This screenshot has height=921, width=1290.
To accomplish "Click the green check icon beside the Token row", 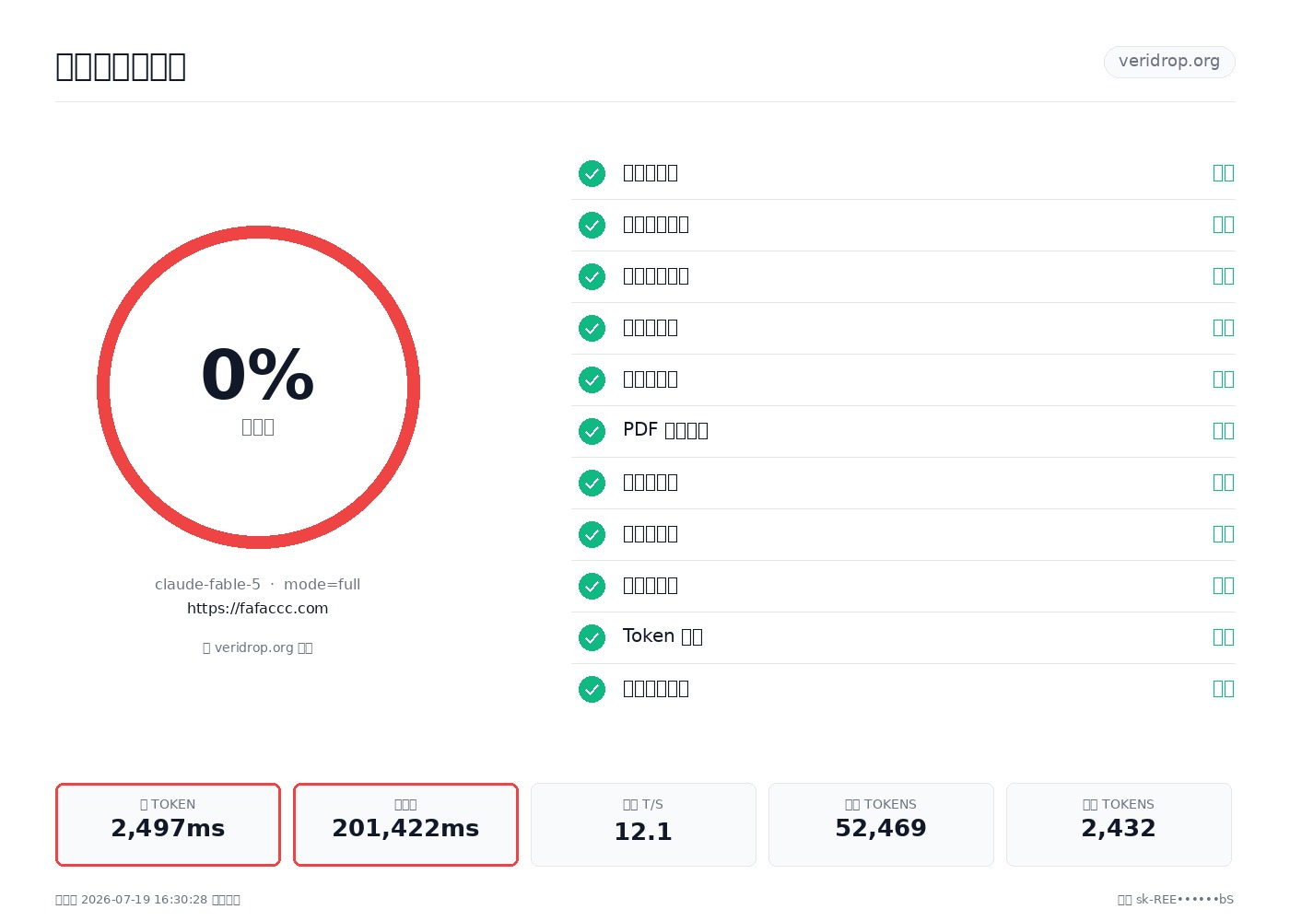I will coord(592,637).
